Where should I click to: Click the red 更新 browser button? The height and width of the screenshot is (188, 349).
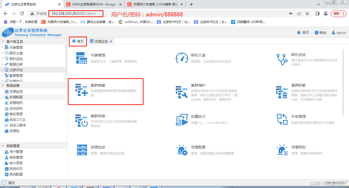338,14
